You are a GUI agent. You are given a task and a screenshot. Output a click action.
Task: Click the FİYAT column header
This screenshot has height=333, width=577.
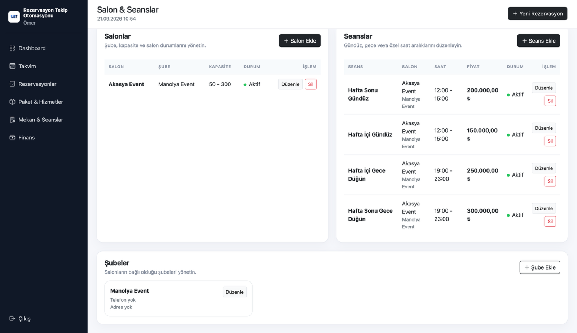pos(473,67)
